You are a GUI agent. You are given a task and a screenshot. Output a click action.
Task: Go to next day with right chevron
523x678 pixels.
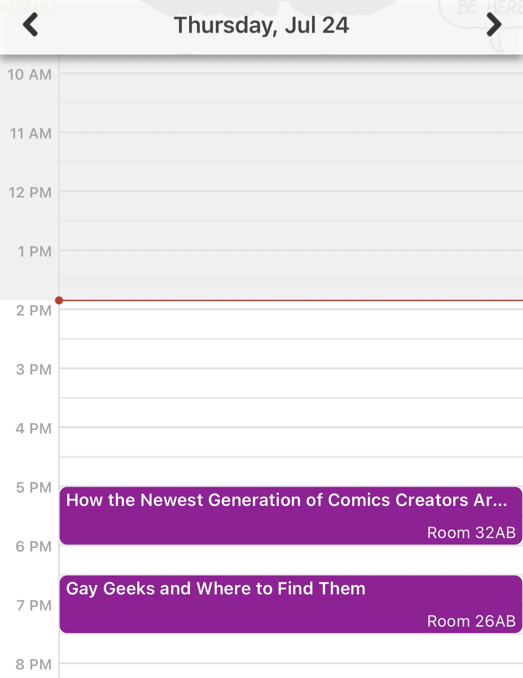click(x=493, y=25)
